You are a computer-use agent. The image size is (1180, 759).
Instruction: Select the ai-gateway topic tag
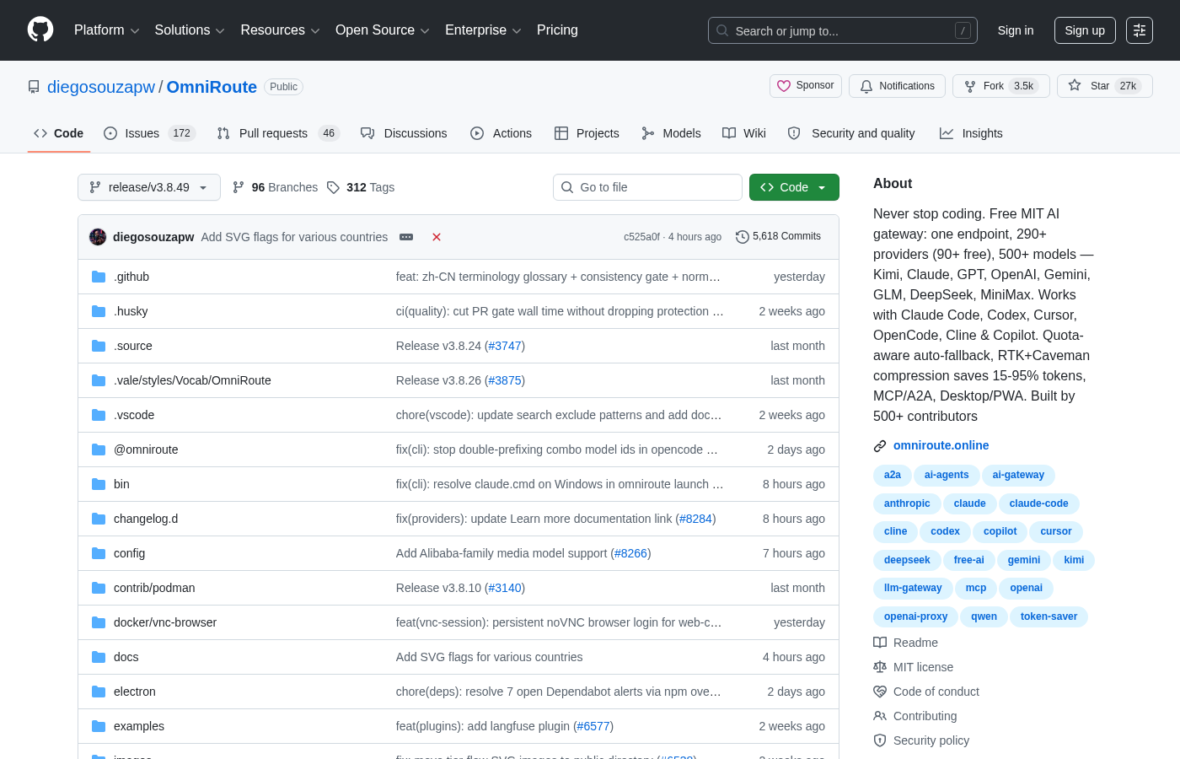coord(1018,476)
